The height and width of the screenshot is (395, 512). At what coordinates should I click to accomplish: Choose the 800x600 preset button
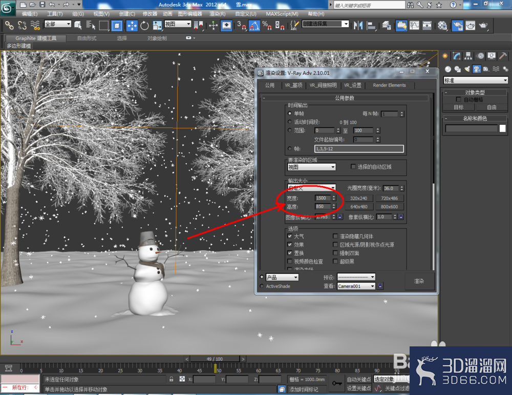pyautogui.click(x=389, y=207)
